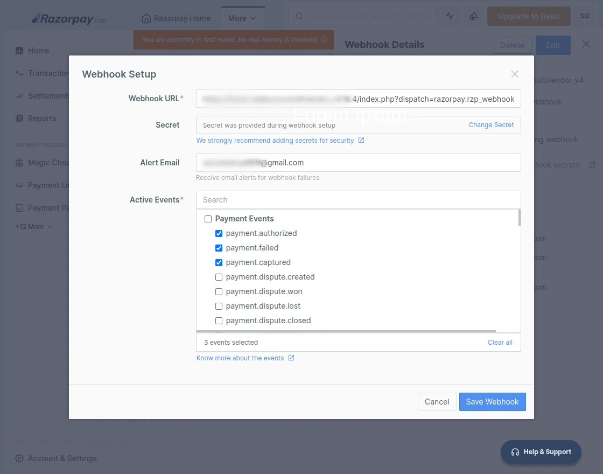Click the Change Secret link

point(491,124)
